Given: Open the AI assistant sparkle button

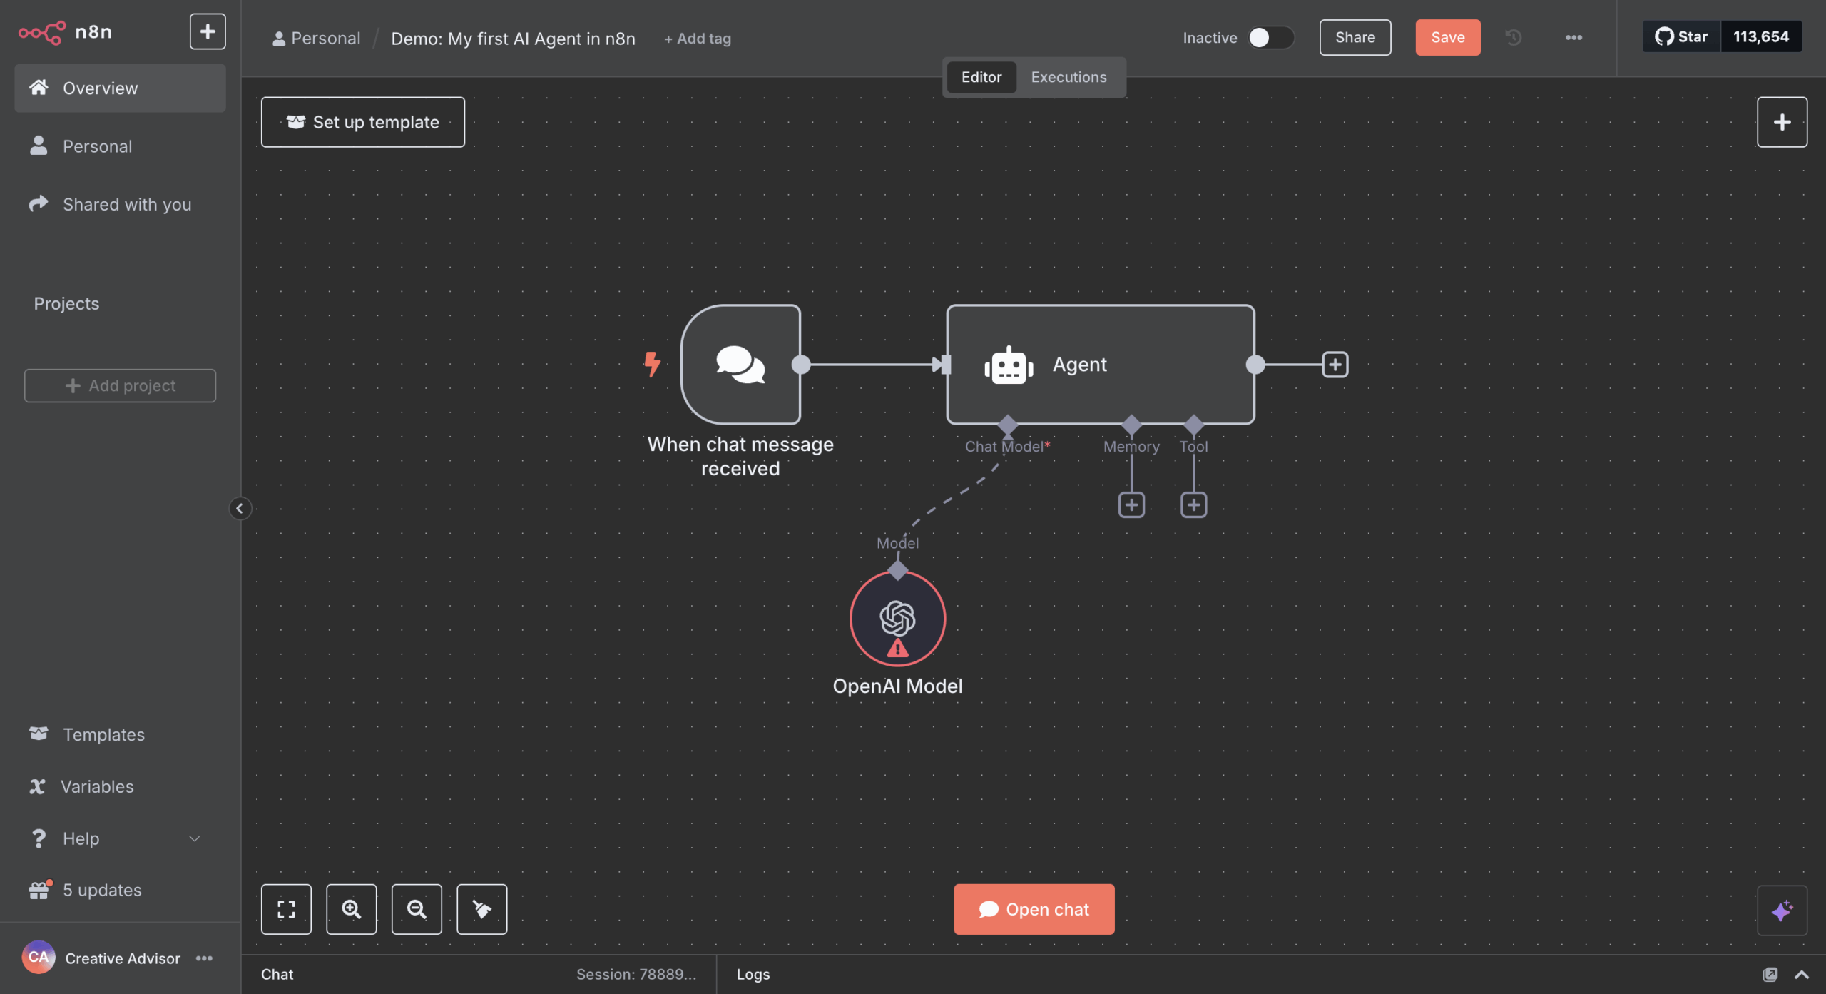Looking at the screenshot, I should 1782,911.
